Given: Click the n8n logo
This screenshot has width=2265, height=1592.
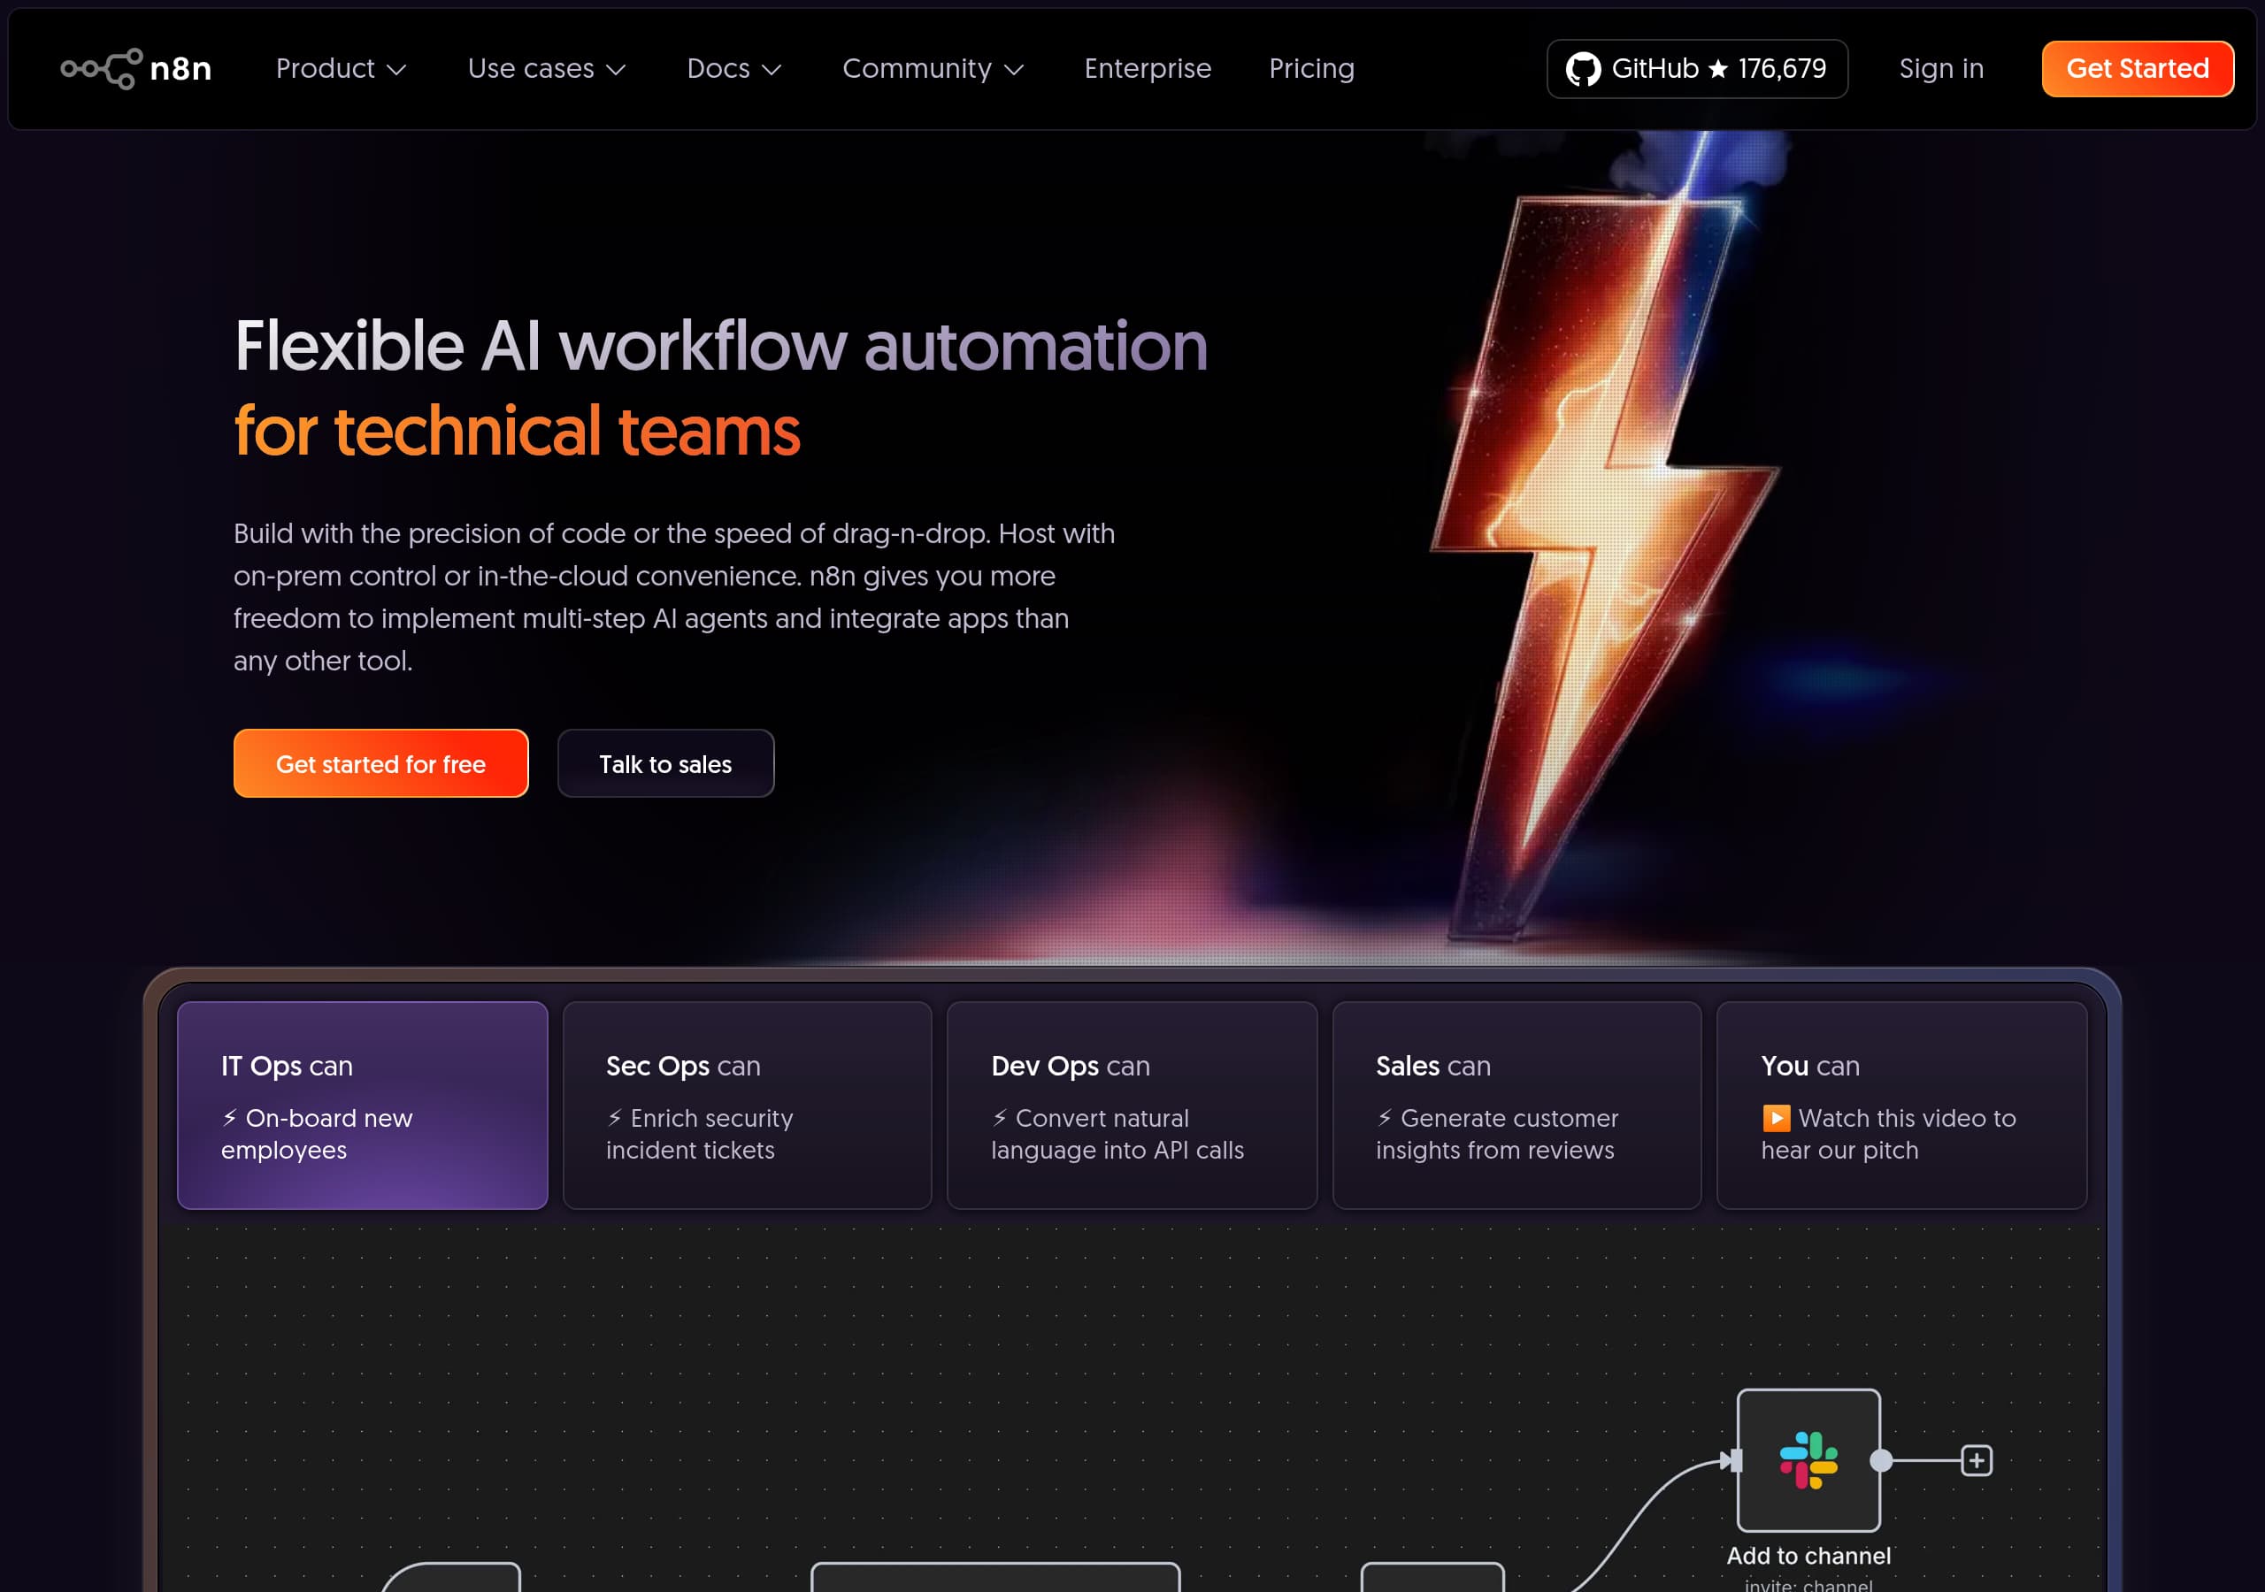Looking at the screenshot, I should [136, 68].
